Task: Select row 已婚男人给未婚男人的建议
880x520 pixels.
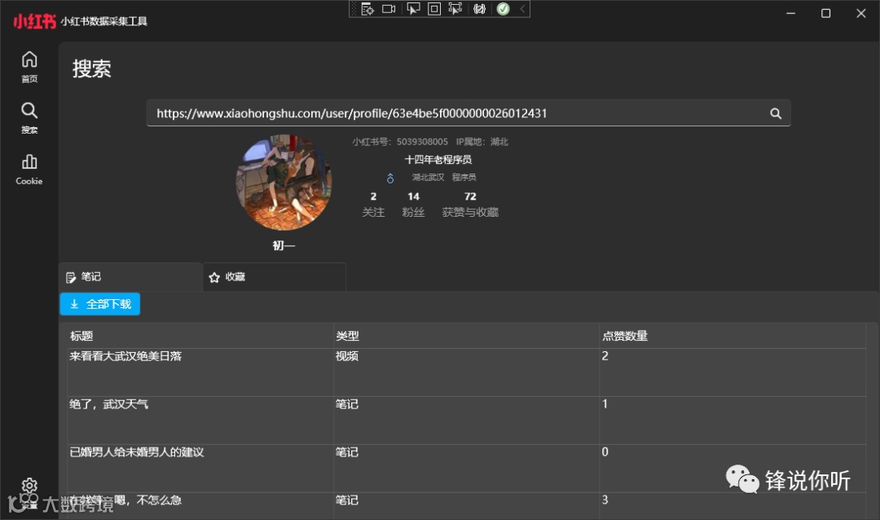Action: (x=466, y=469)
